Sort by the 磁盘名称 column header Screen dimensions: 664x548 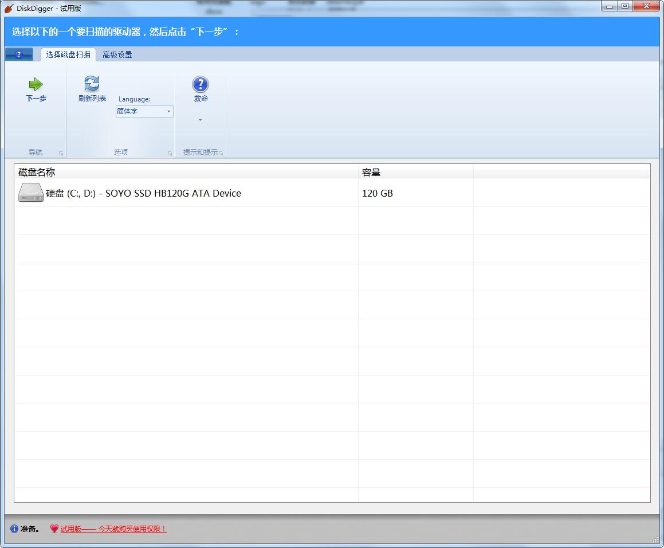click(186, 172)
